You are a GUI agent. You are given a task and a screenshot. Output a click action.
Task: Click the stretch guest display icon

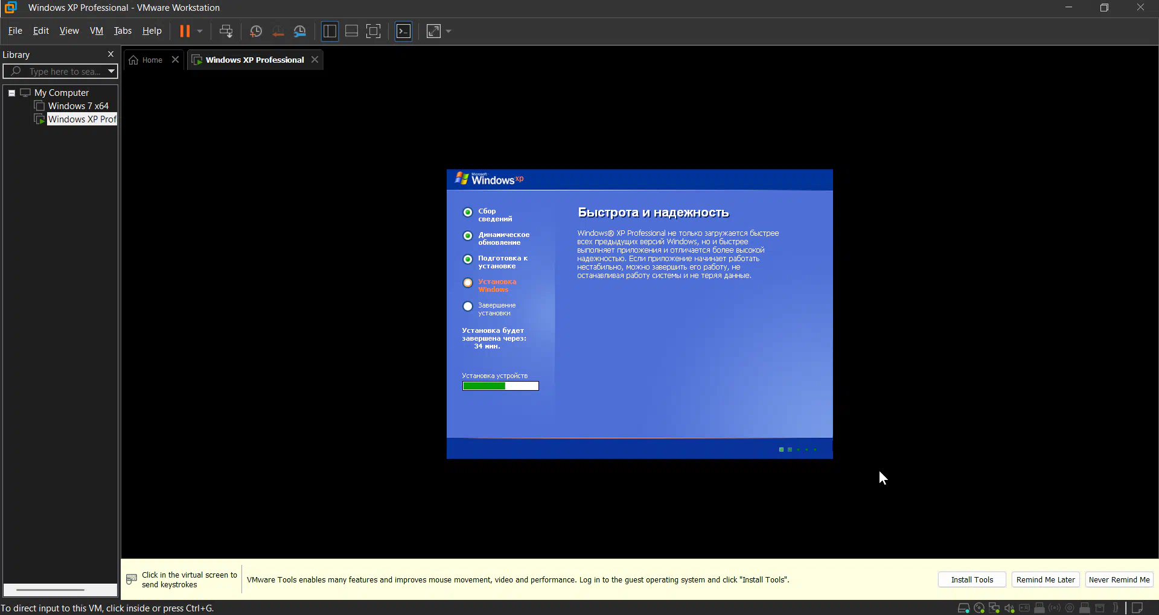pos(433,31)
